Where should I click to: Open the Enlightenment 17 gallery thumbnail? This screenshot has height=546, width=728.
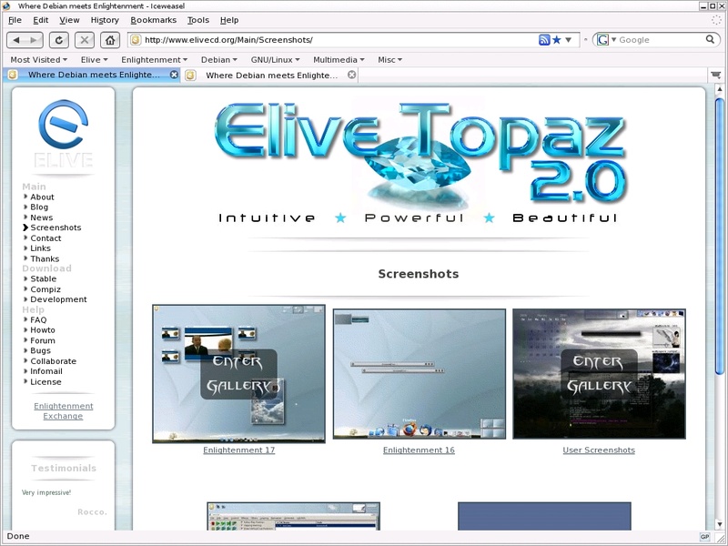(238, 374)
